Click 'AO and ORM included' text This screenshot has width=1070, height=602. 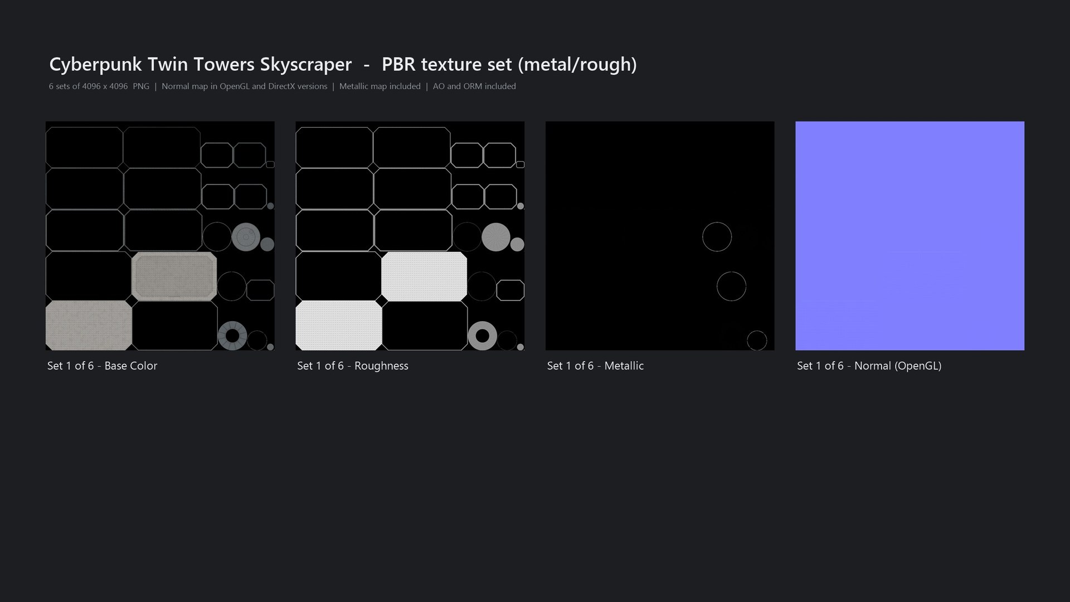click(x=474, y=86)
